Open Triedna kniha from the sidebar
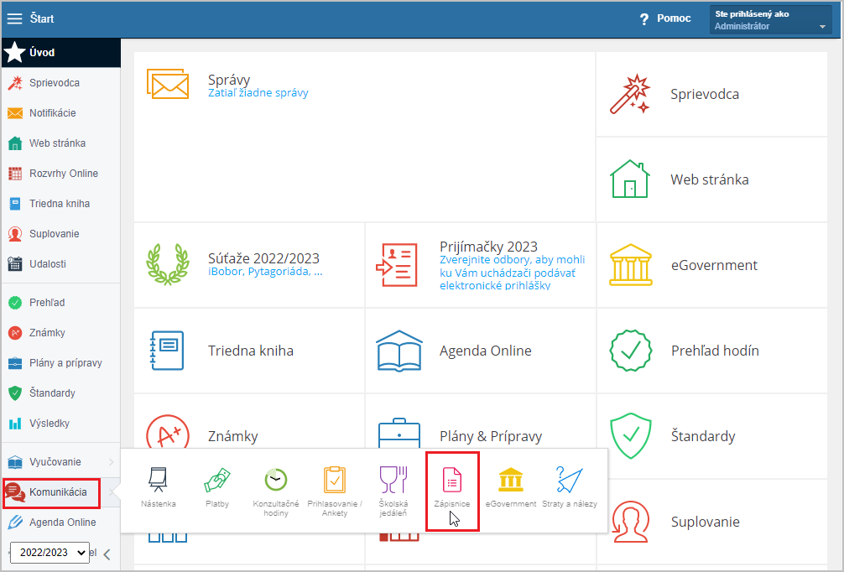The width and height of the screenshot is (844, 572). point(59,204)
